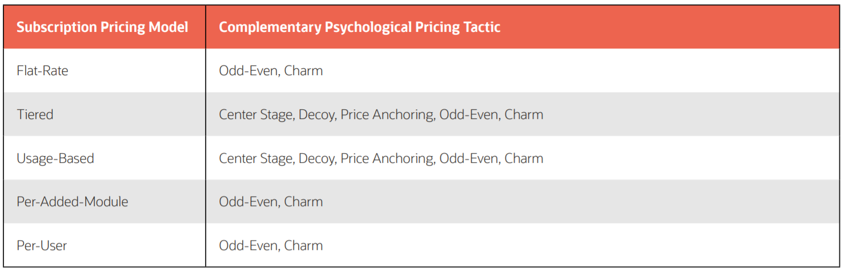The image size is (844, 271).
Task: Click Odd-Even in the Usage-Based row
Action: [468, 158]
